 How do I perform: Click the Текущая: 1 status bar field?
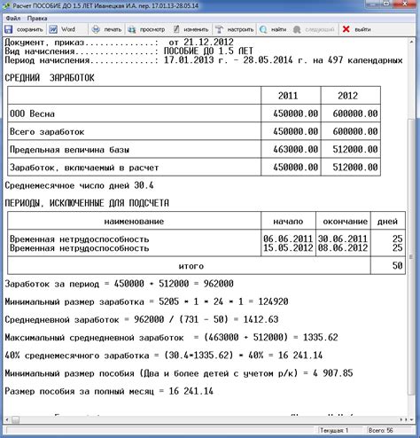(339, 430)
